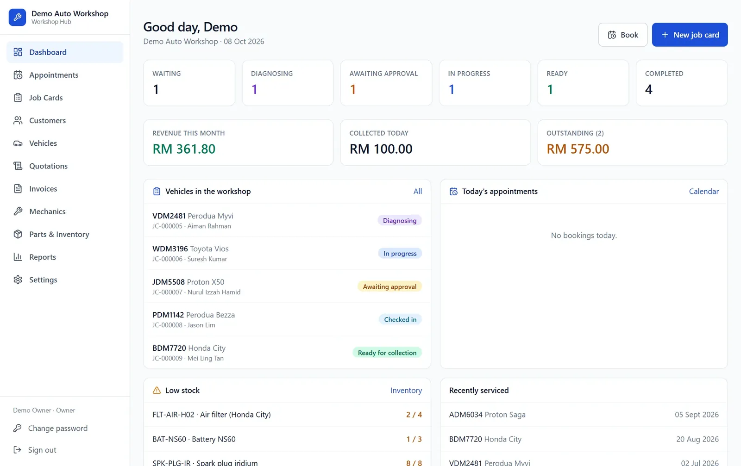Click the Collected today RM 100.00 card
The image size is (741, 466).
tap(435, 143)
